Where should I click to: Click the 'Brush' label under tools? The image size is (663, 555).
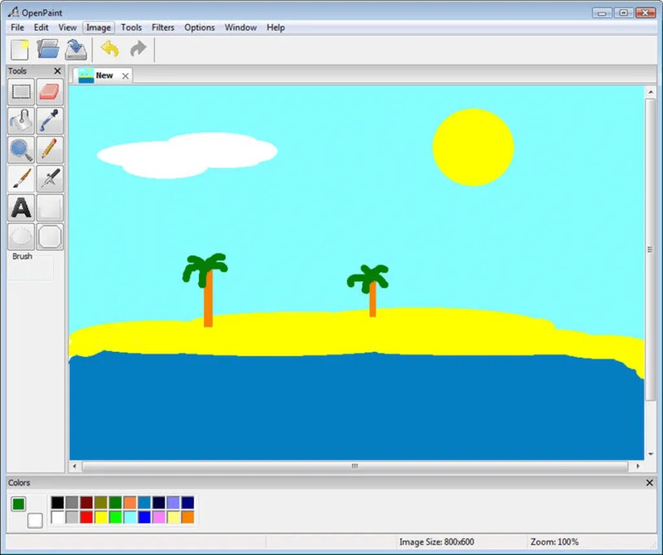(x=22, y=256)
